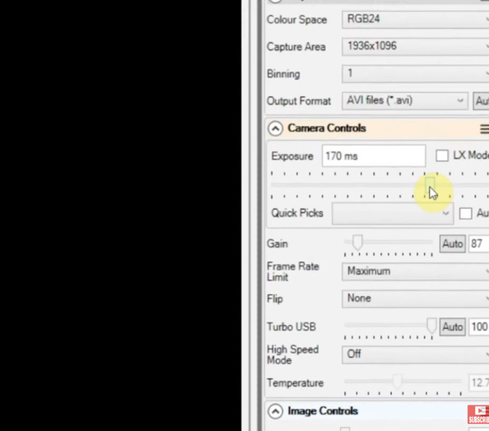
Task: Click the Gain Auto button
Action: (x=452, y=243)
